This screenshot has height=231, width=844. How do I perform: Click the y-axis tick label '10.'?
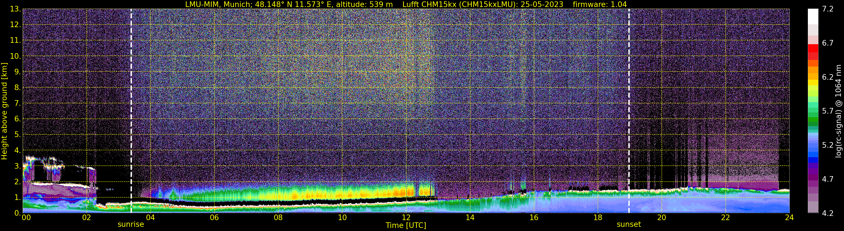click(x=15, y=56)
